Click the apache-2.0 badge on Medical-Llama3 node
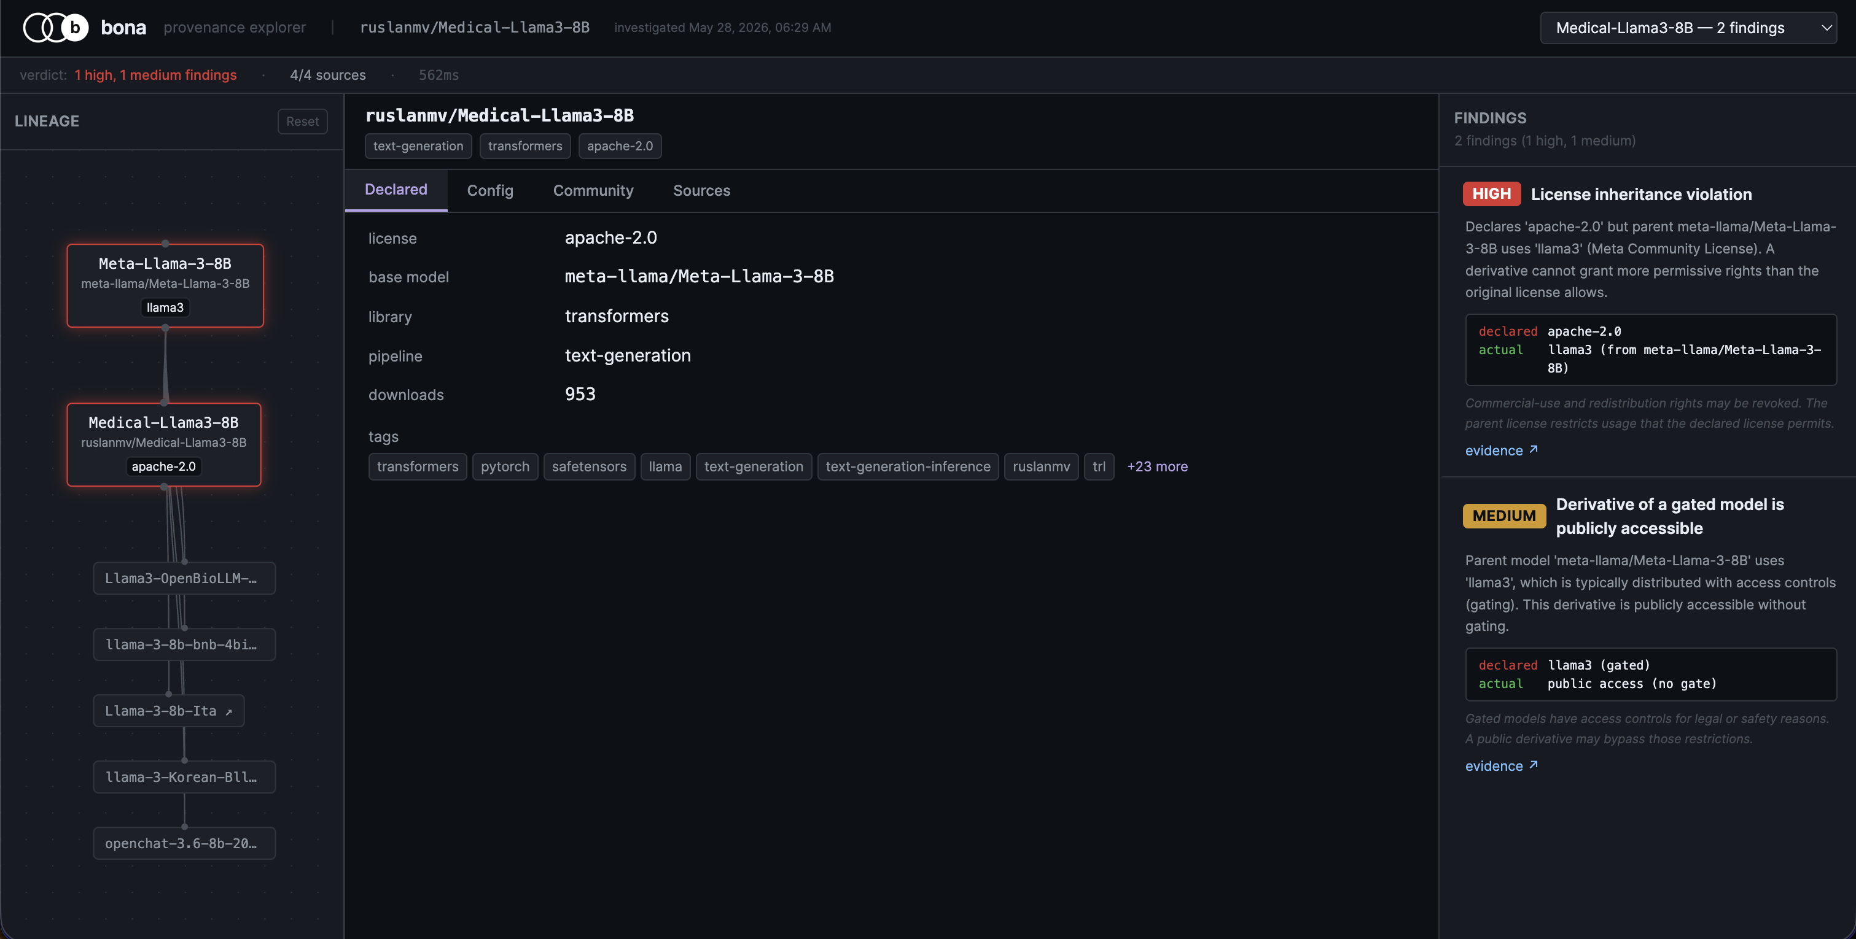The height and width of the screenshot is (939, 1856). (163, 466)
